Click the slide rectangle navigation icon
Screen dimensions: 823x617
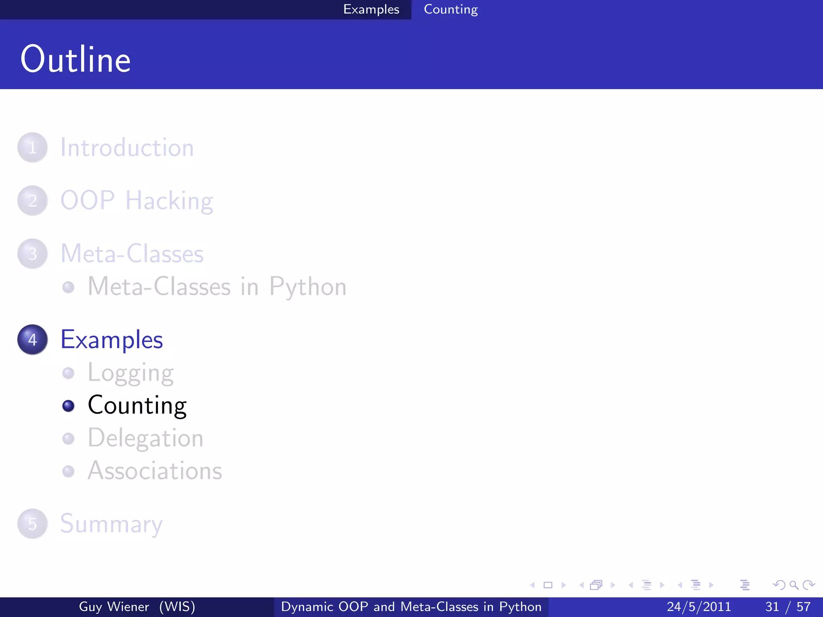(548, 585)
